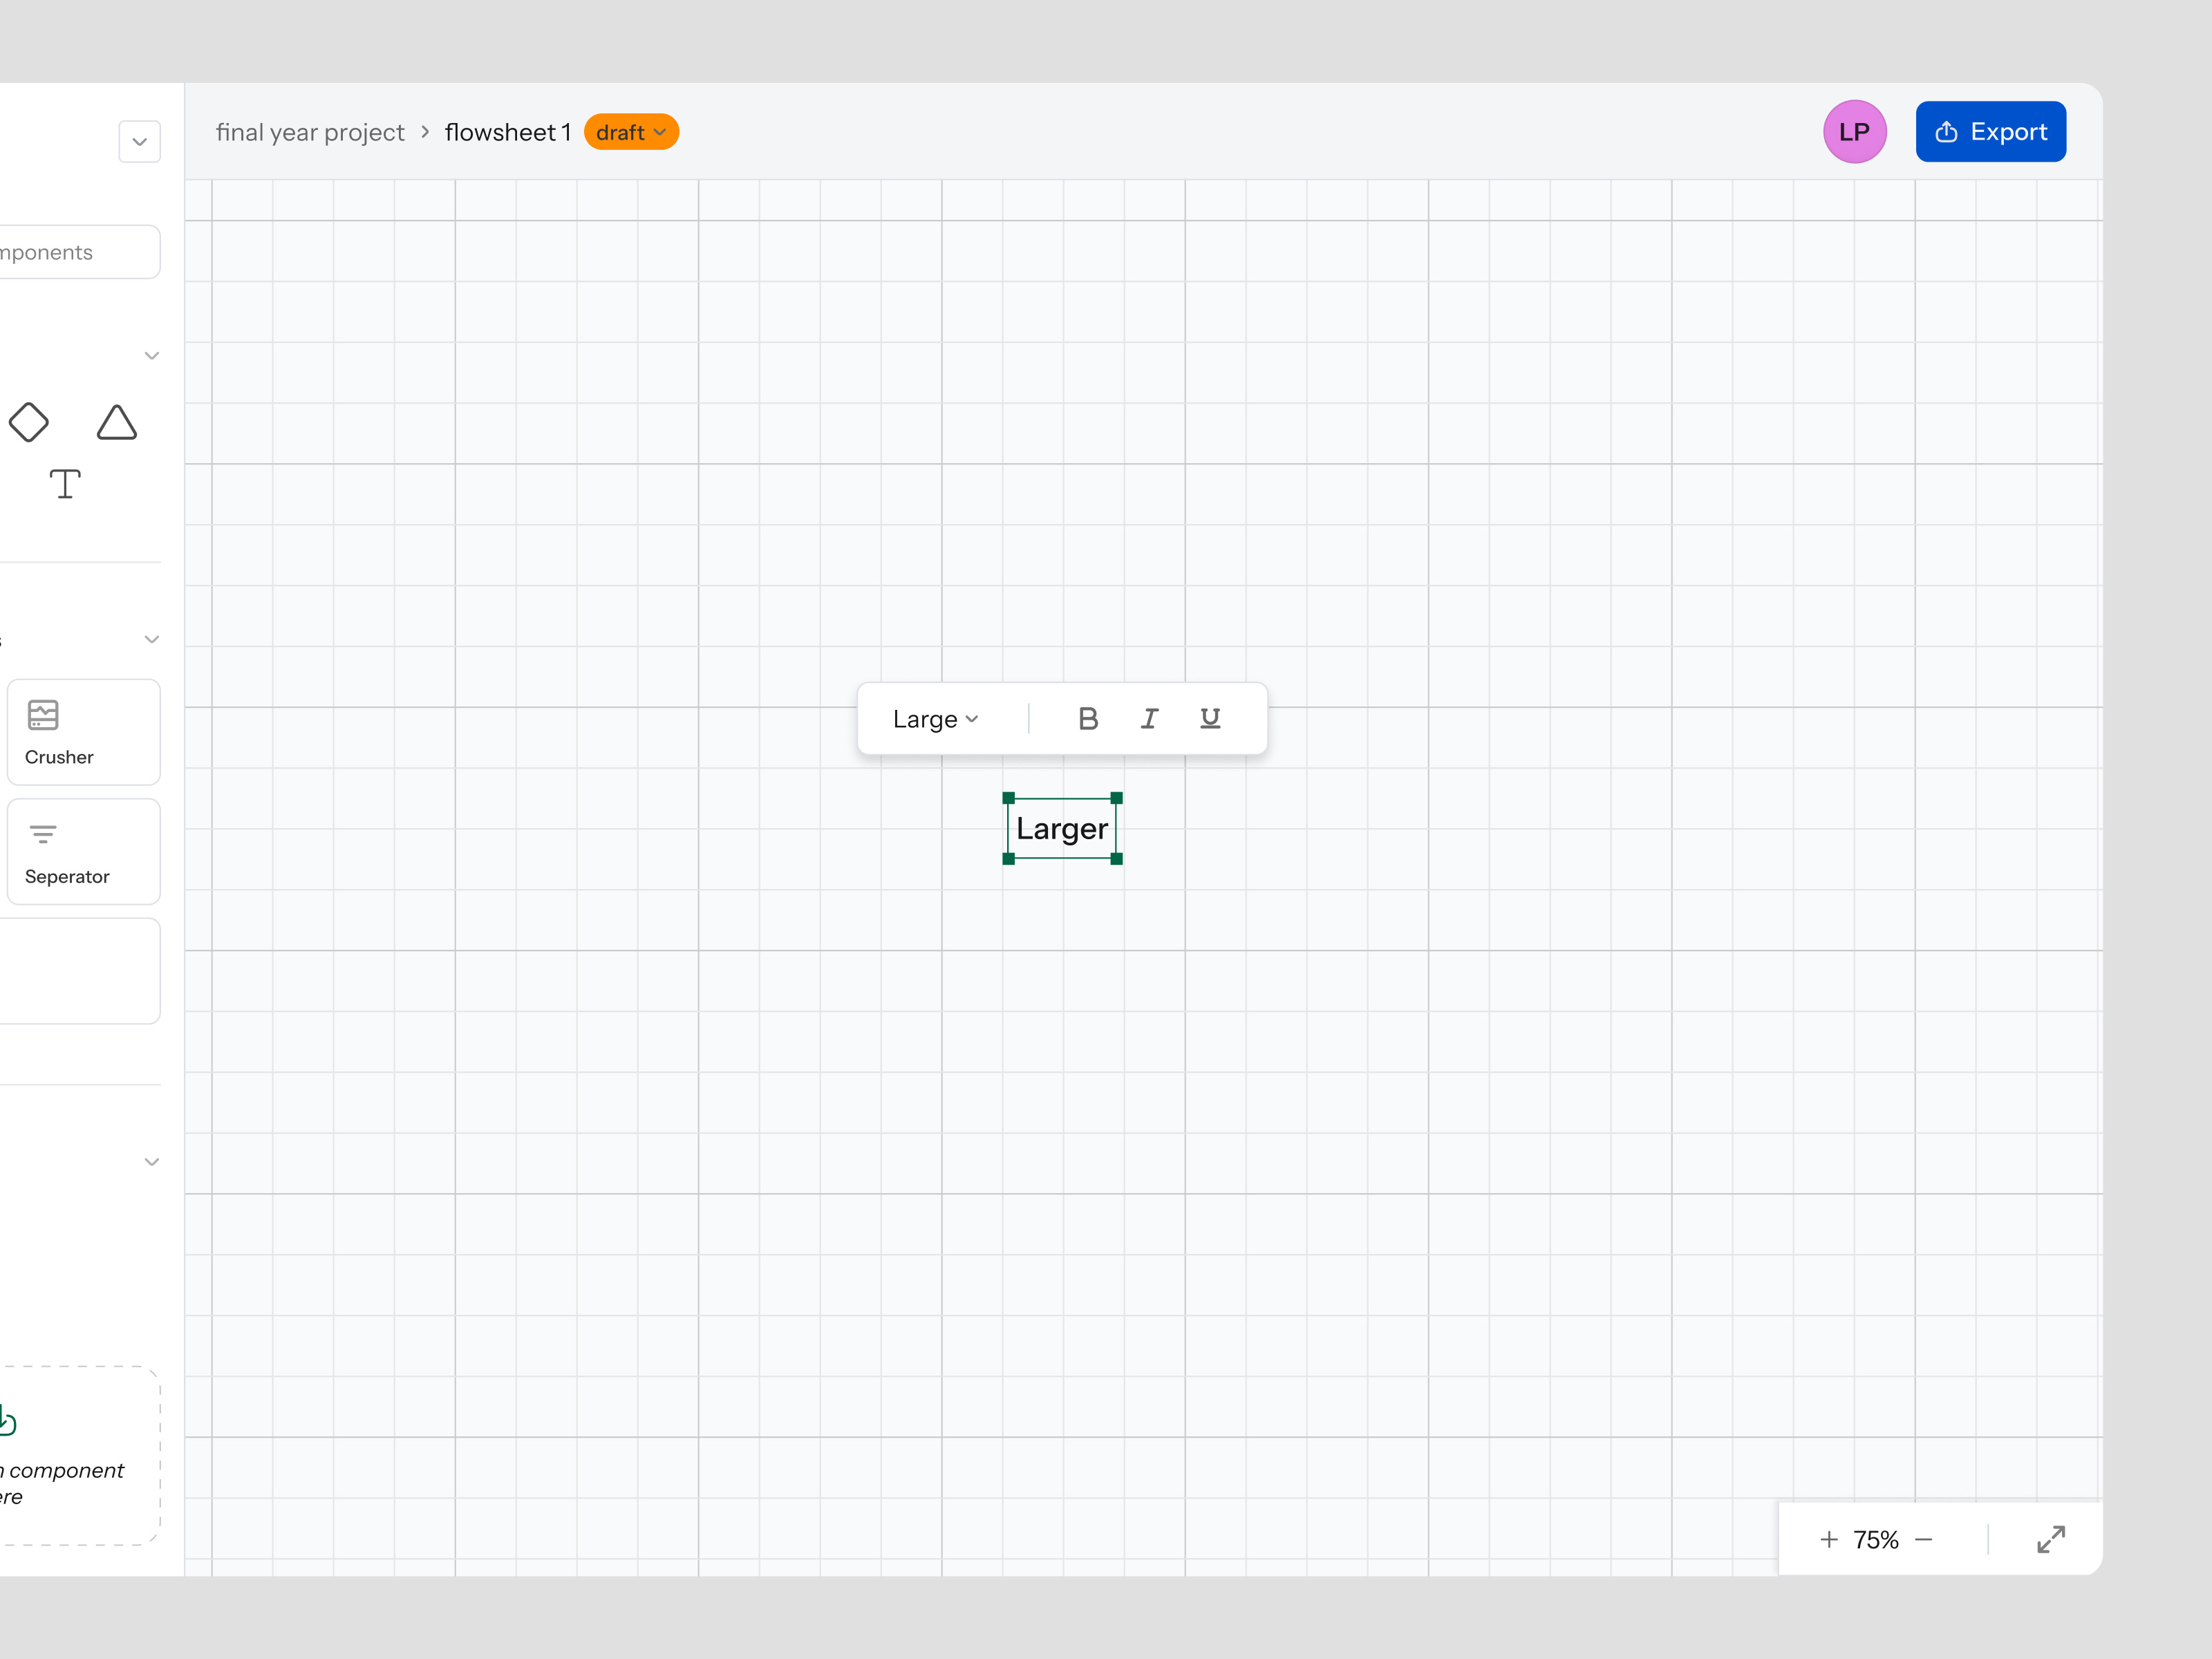Open the Large font size dropdown
The height and width of the screenshot is (1659, 2212).
pos(935,719)
